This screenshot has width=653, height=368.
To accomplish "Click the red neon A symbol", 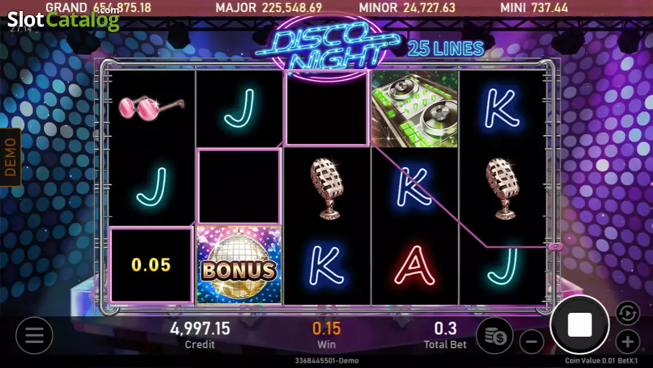I will (415, 265).
